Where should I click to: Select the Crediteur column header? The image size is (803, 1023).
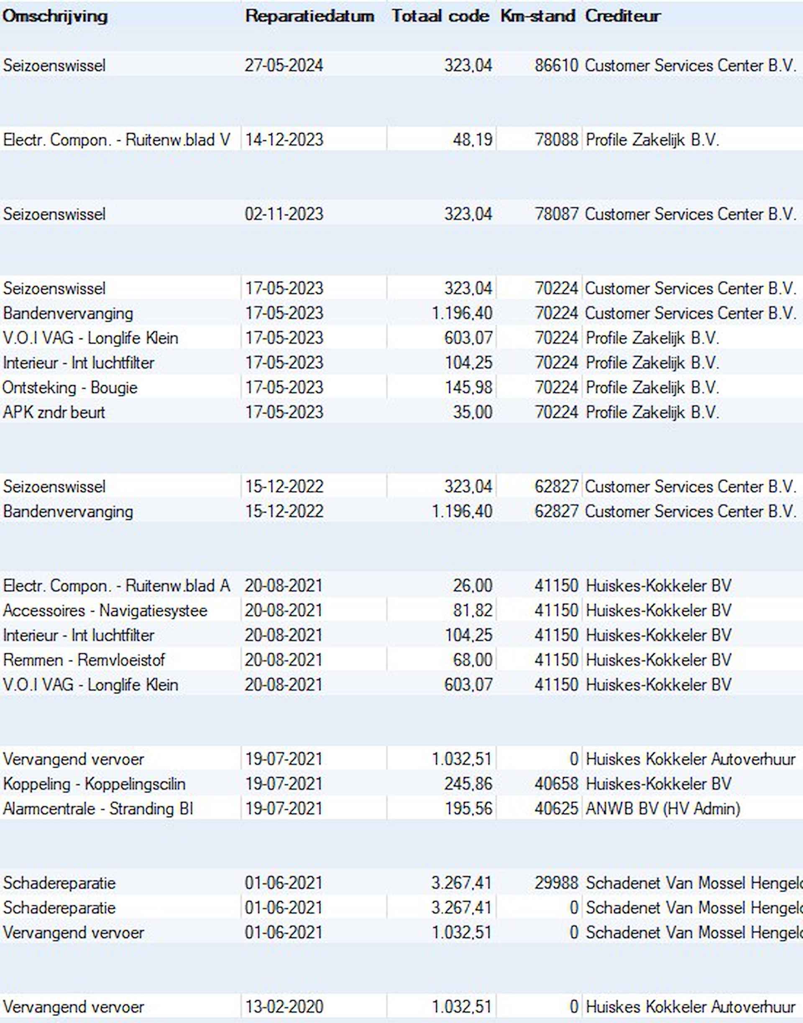(623, 16)
